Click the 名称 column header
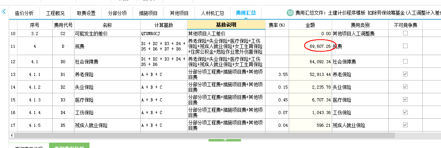This screenshot has height=148, width=441. pos(107,25)
